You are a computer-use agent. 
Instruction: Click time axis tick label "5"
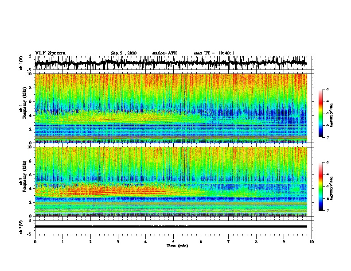(173, 242)
